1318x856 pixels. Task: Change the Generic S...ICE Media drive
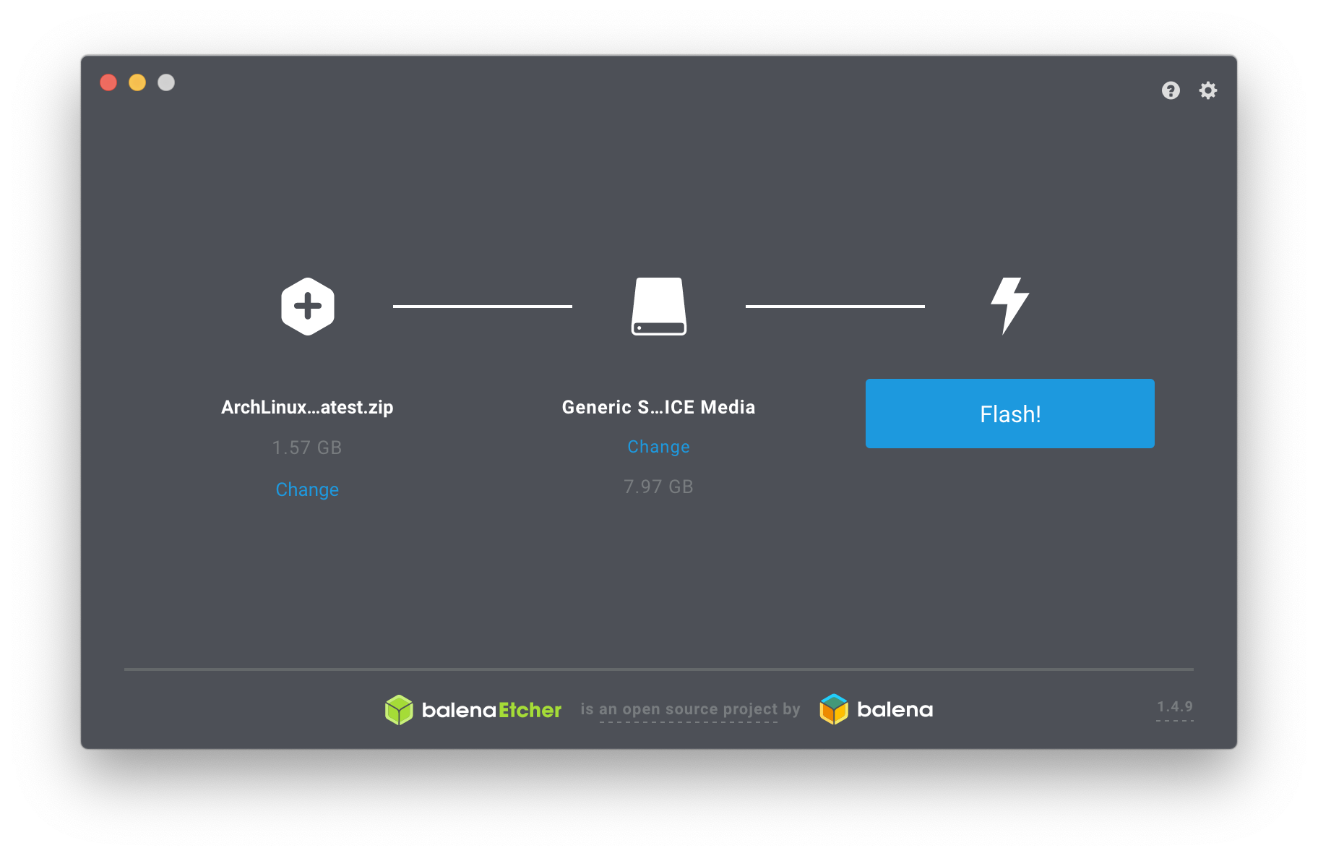pyautogui.click(x=659, y=447)
